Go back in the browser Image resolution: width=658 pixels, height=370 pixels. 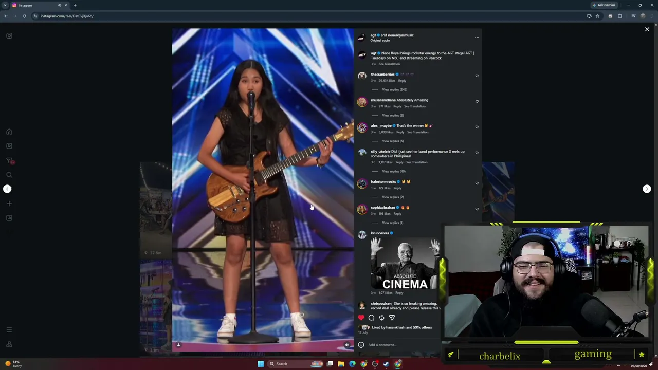(x=6, y=16)
